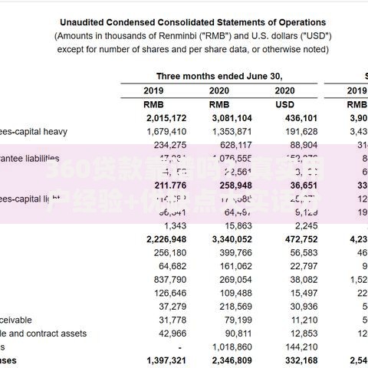Select the 2,015,172 value in 2019 column
Screen dimensions: 368x368
tap(166, 118)
